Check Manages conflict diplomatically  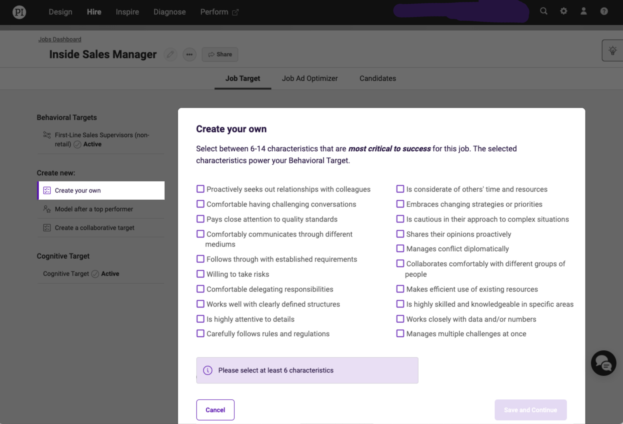pos(400,248)
